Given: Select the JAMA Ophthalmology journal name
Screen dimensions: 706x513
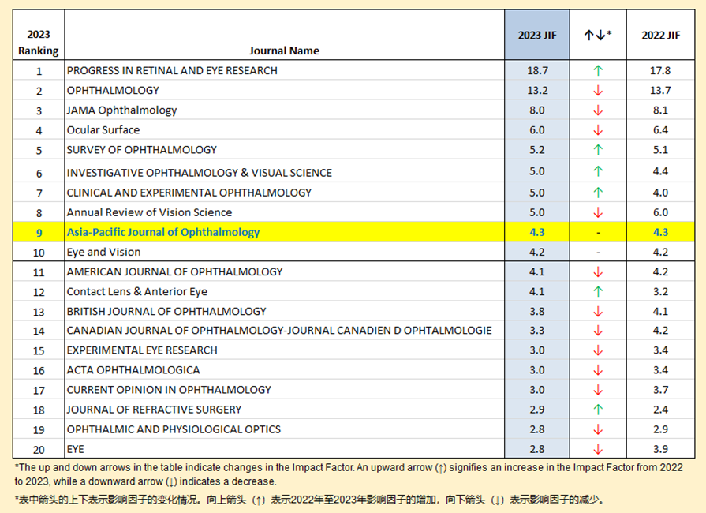Looking at the screenshot, I should click(121, 110).
